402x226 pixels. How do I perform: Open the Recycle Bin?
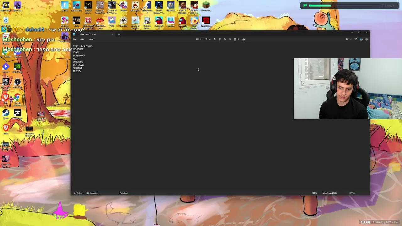coord(6,22)
